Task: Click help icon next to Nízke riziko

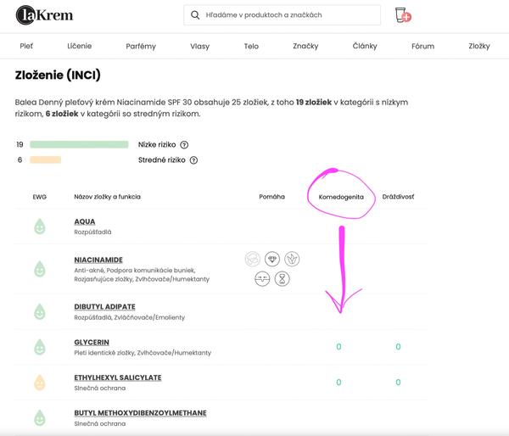Action: pyautogui.click(x=184, y=145)
